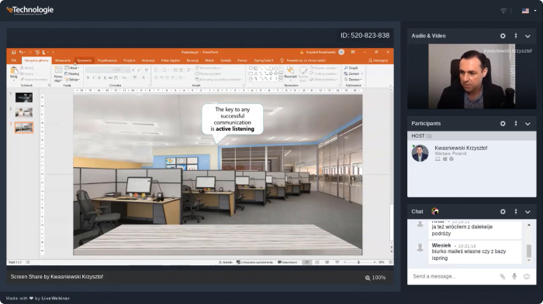Click the zoom magnifier icon at 100%
The width and height of the screenshot is (543, 304).
[x=368, y=278]
